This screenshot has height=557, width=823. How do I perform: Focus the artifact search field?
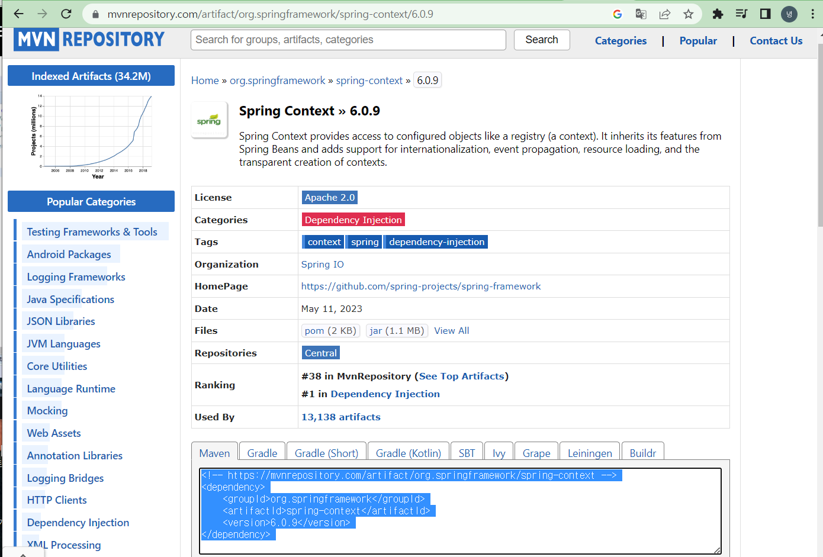(x=348, y=40)
